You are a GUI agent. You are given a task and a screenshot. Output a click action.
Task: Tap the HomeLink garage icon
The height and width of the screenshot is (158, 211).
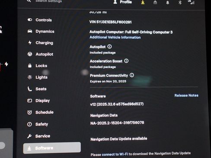[155, 2]
